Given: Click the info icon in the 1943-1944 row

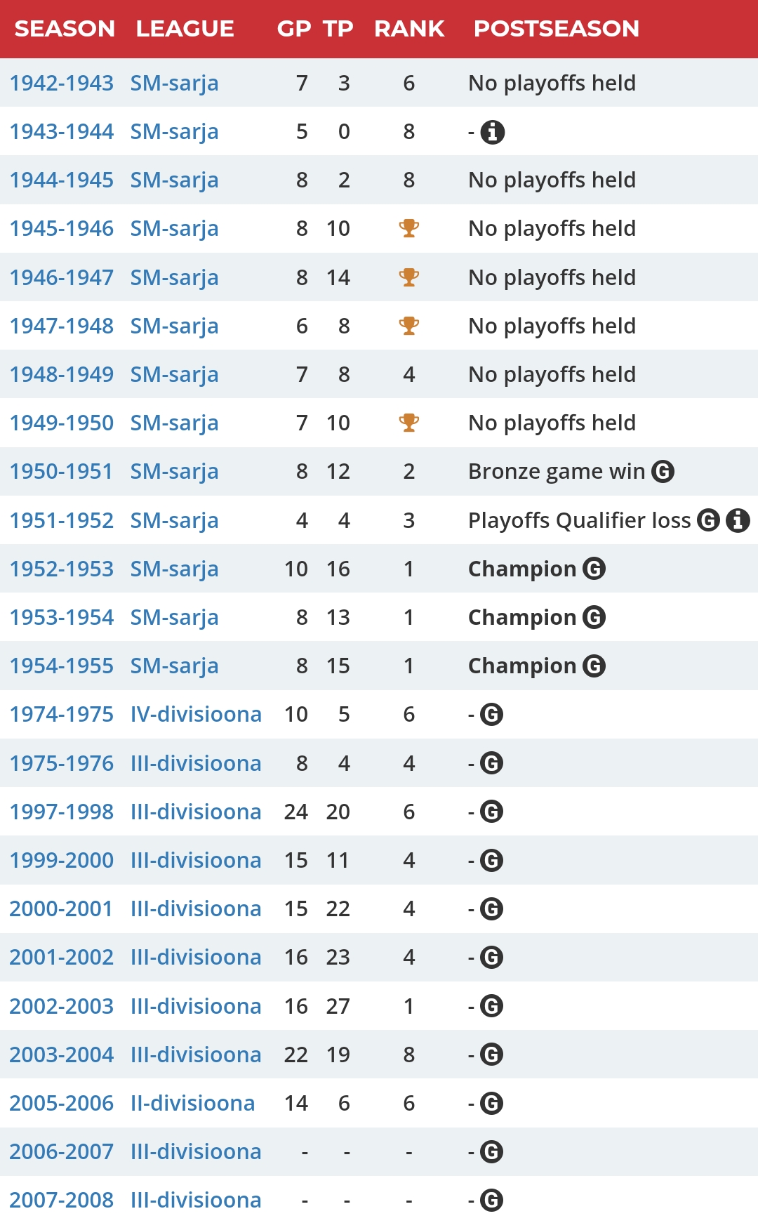Looking at the screenshot, I should click(x=492, y=131).
